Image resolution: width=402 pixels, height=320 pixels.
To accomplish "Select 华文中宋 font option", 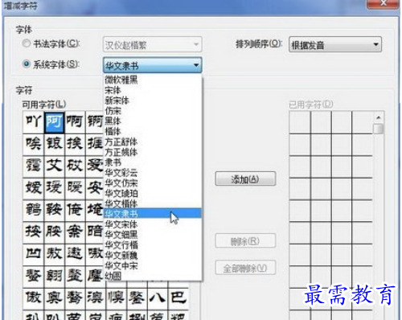I will click(x=153, y=265).
